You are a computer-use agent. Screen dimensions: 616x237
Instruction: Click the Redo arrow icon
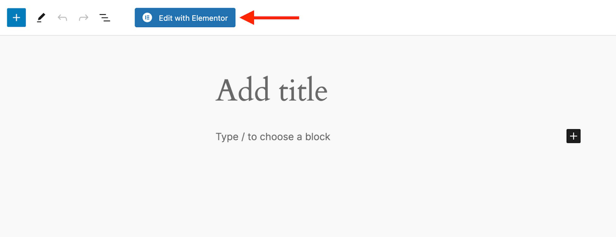pyautogui.click(x=83, y=17)
